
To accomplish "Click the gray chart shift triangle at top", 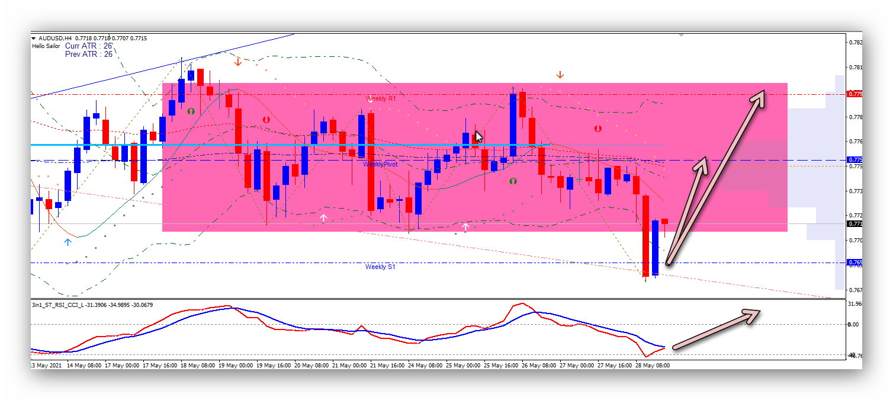I will [x=681, y=36].
